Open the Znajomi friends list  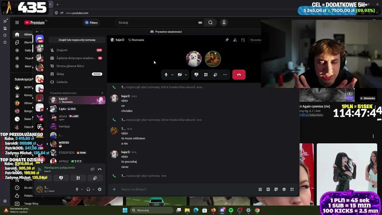click(x=76, y=50)
